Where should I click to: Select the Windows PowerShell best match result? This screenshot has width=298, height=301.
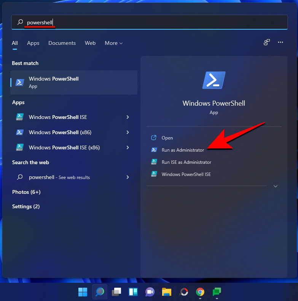coord(74,82)
